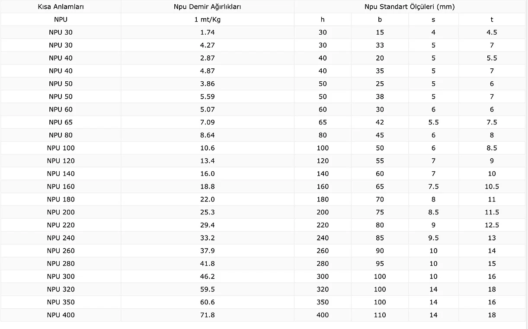Image resolution: width=528 pixels, height=329 pixels.
Task: Click the NPU 200 row label
Action: tap(61, 212)
